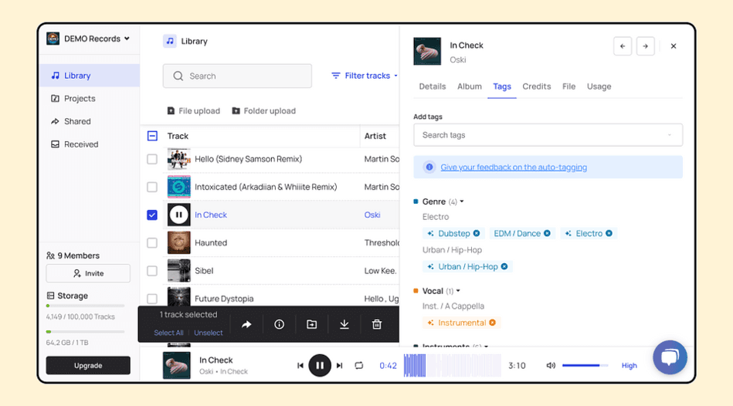Remove the Urban / Hip-Hop tag
Screen dimensions: 733x406
click(x=504, y=267)
